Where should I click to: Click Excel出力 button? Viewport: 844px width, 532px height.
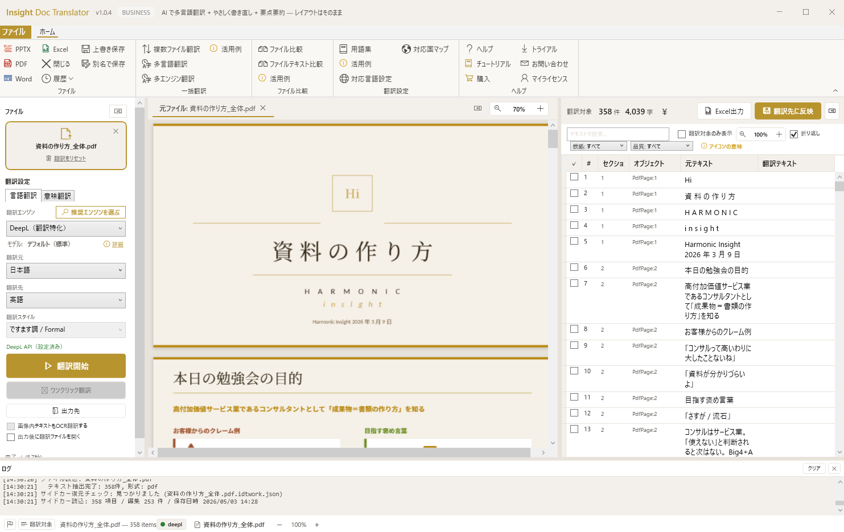click(724, 111)
